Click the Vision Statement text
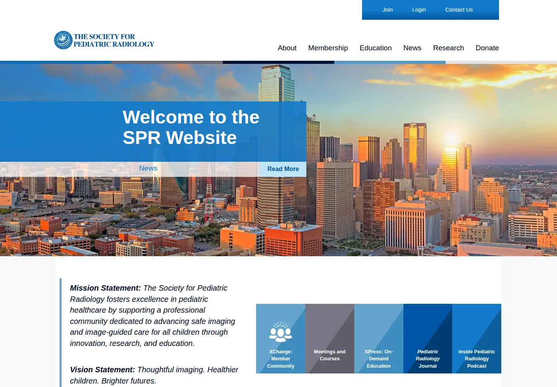 point(154,375)
